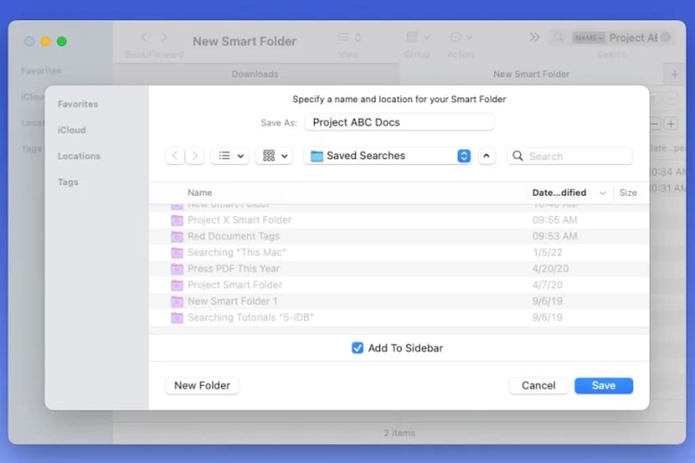Select the Press PDF This Year folder icon
The image size is (695, 463).
[x=177, y=269]
